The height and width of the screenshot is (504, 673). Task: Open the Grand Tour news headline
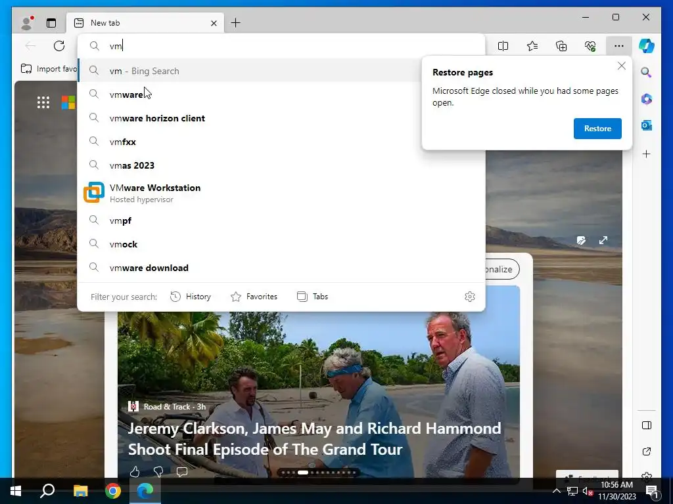(x=315, y=439)
